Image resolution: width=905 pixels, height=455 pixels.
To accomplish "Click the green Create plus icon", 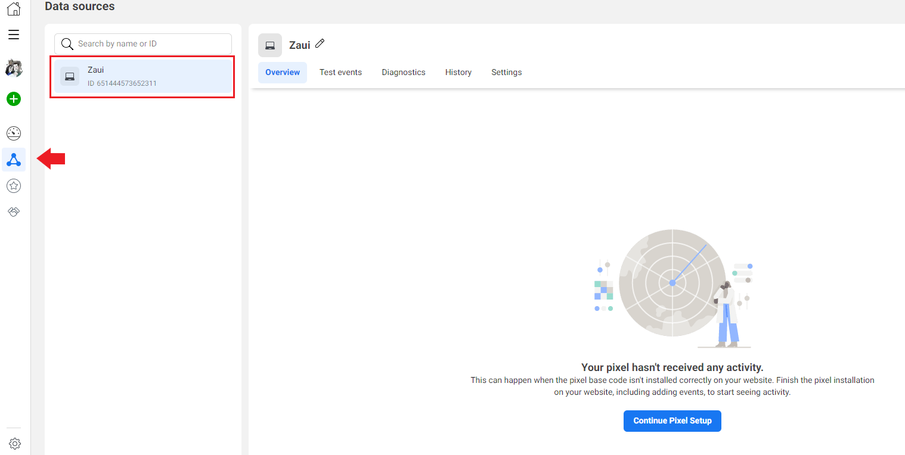I will coord(13,99).
